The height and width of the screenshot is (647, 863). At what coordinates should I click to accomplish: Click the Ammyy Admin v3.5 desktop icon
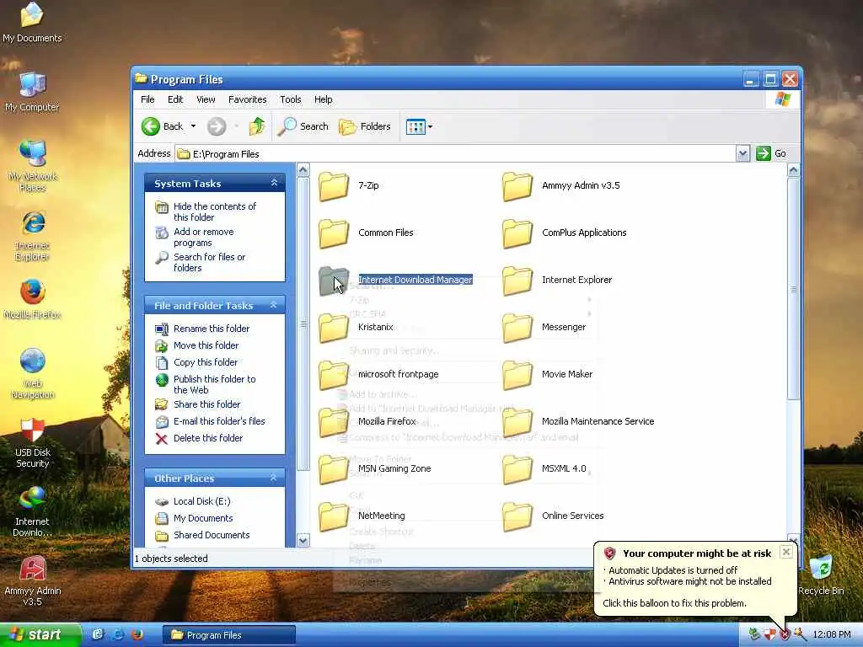[33, 581]
